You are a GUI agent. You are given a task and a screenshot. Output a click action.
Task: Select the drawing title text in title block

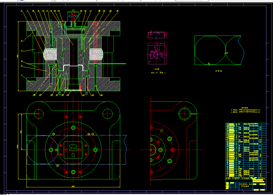pos(245,185)
